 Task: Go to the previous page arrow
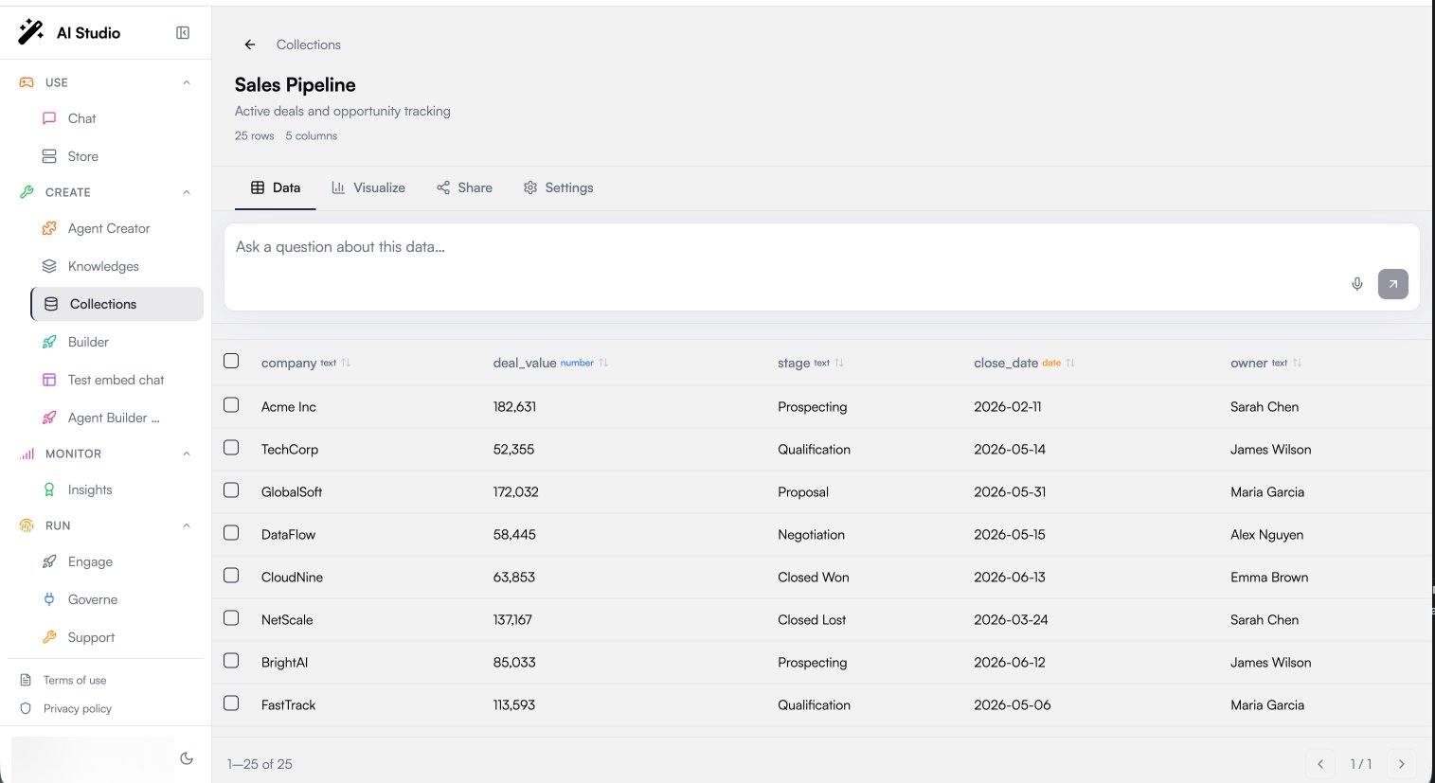tap(1320, 764)
